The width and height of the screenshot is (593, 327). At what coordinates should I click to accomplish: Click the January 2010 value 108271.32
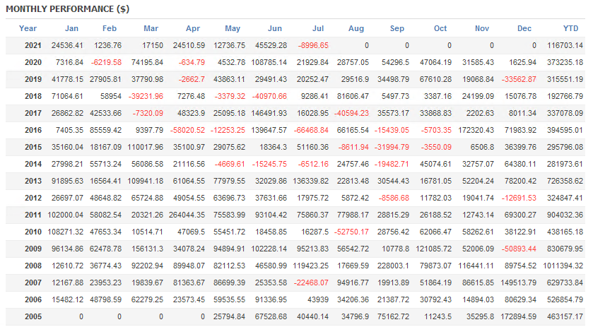pos(64,232)
